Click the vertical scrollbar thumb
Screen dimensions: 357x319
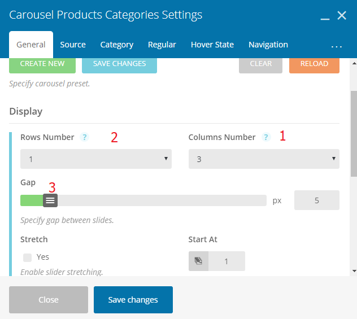tap(354, 134)
